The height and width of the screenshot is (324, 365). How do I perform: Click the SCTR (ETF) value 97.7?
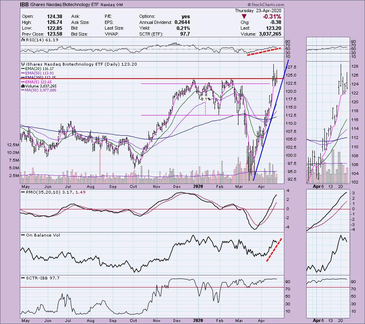coord(185,34)
